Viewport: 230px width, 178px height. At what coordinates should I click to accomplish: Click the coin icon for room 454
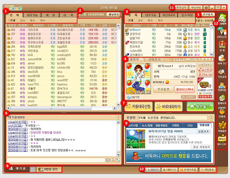9,30
